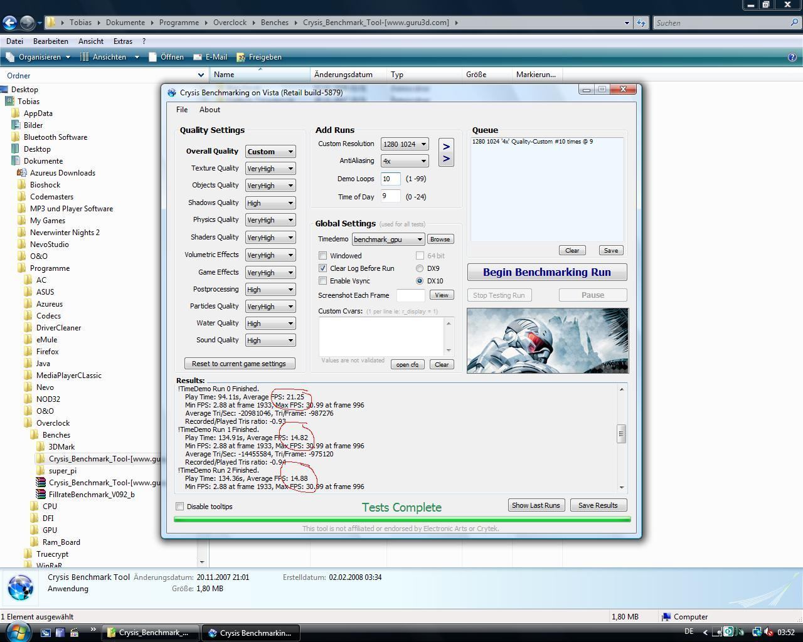Check Disable tooltips checkbox
The height and width of the screenshot is (642, 803).
pos(180,507)
